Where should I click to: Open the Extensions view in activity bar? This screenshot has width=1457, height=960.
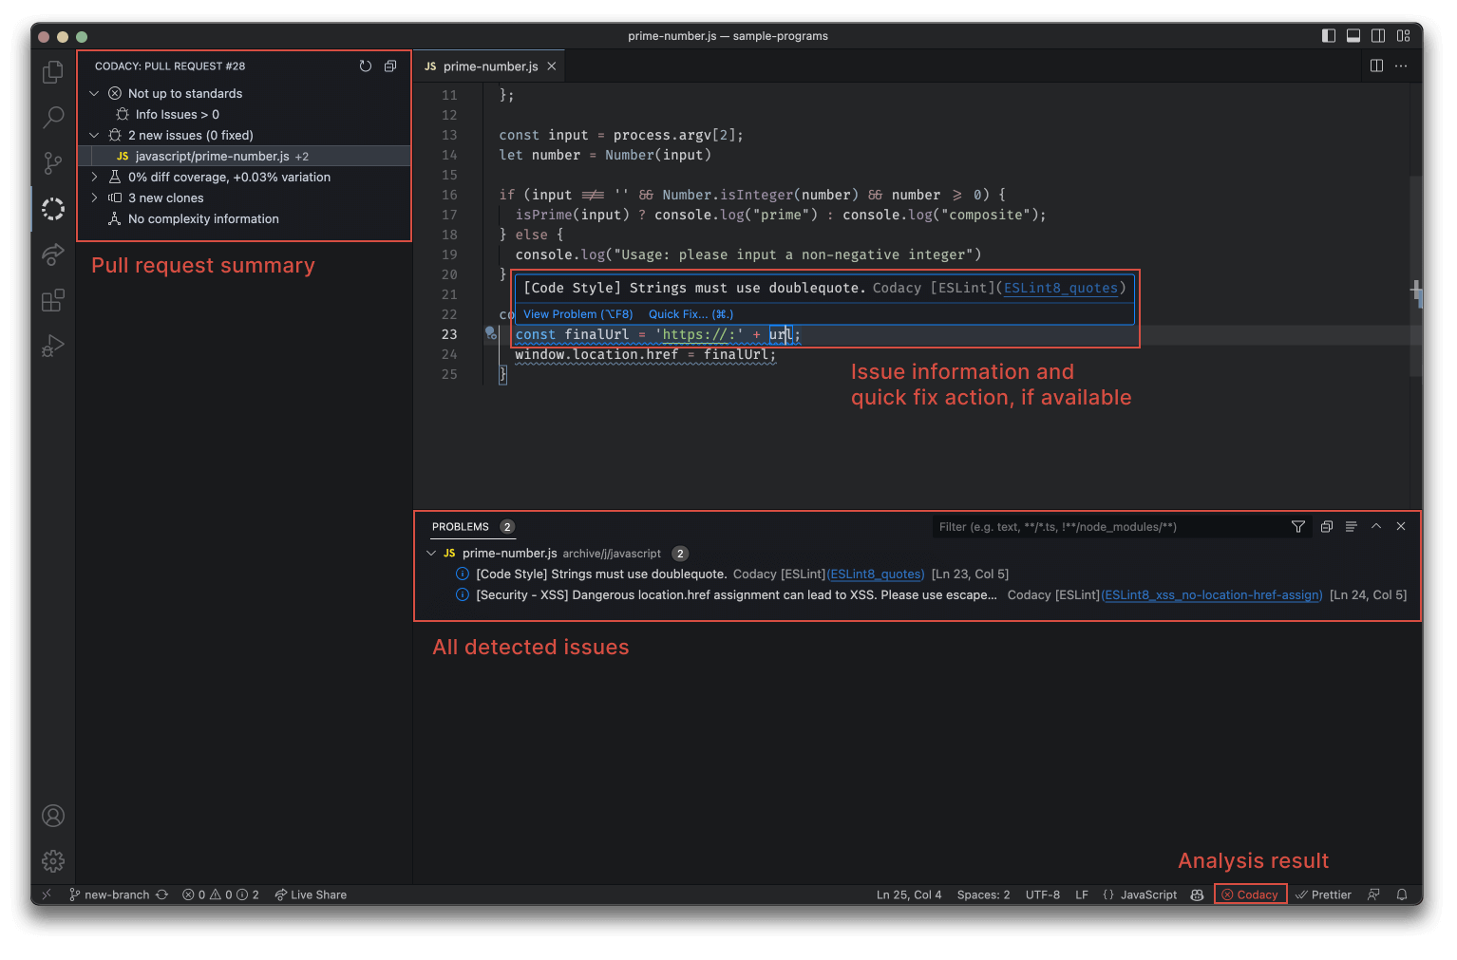click(x=53, y=300)
